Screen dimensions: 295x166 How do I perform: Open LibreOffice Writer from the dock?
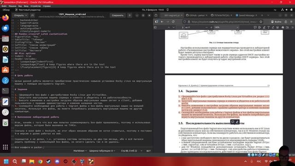click(x=5, y=59)
